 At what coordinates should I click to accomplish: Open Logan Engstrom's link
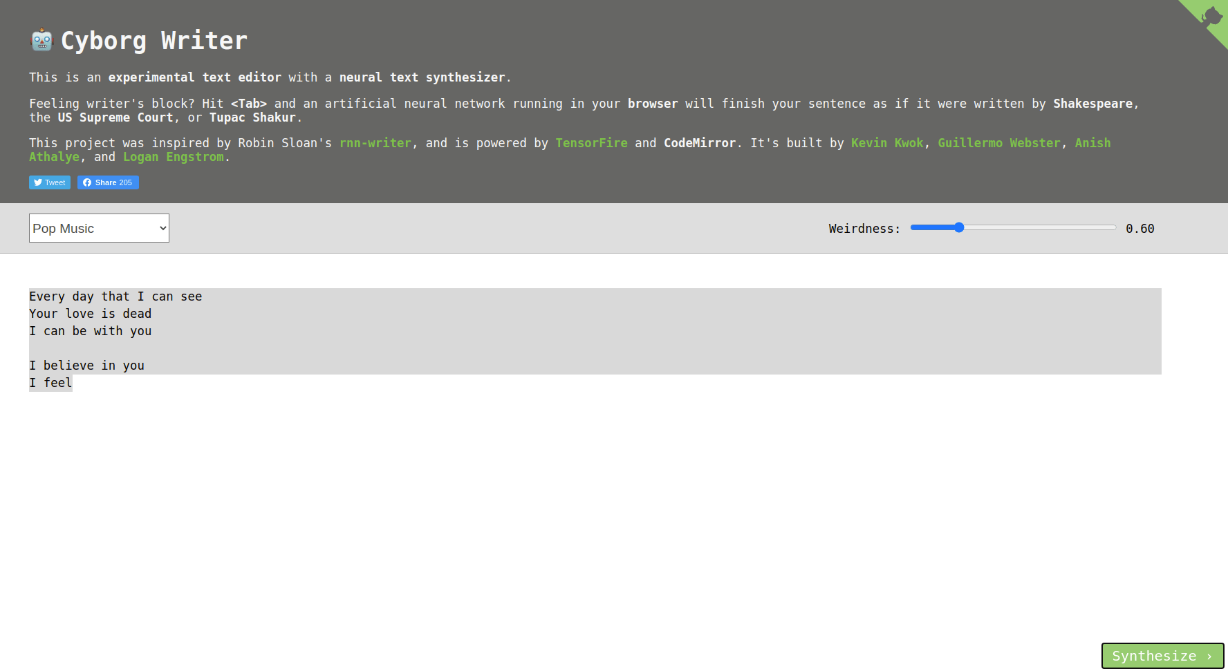click(173, 157)
